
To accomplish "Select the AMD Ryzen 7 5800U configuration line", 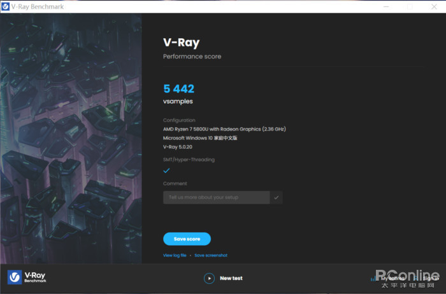I will (224, 129).
